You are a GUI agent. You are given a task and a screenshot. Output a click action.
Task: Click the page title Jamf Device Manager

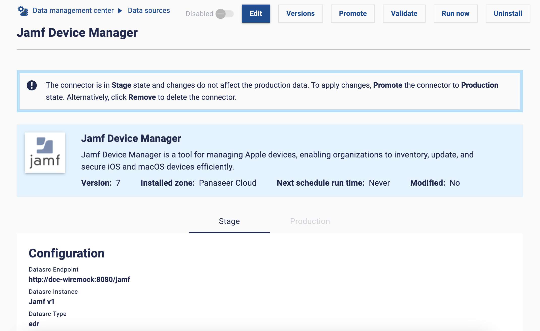click(77, 33)
